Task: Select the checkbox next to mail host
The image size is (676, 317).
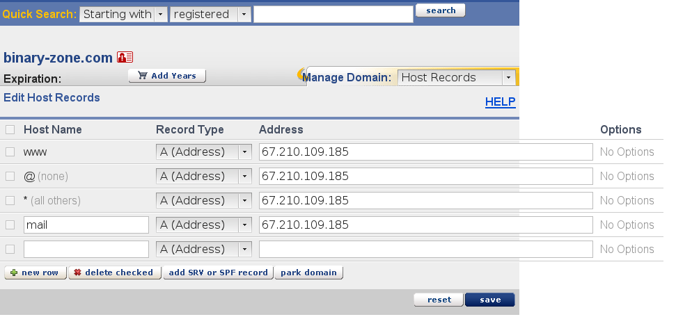Action: (x=10, y=225)
